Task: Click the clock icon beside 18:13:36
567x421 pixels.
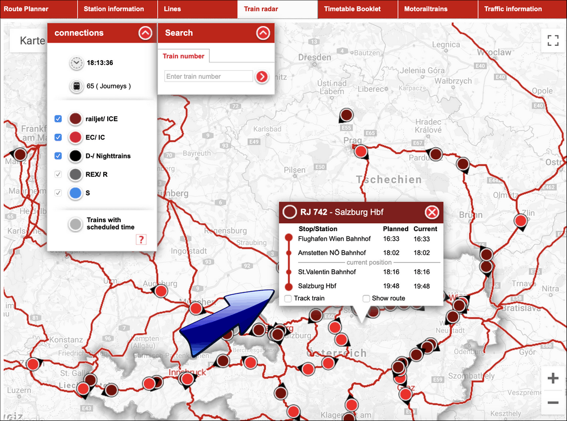Action: click(77, 63)
